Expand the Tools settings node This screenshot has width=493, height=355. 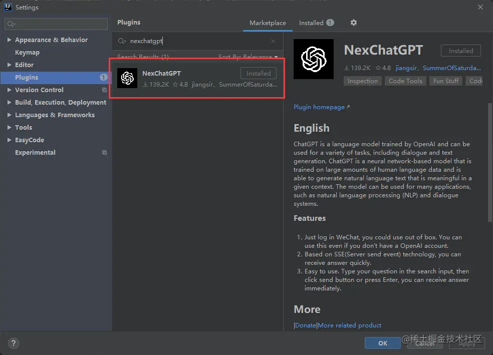coord(9,127)
